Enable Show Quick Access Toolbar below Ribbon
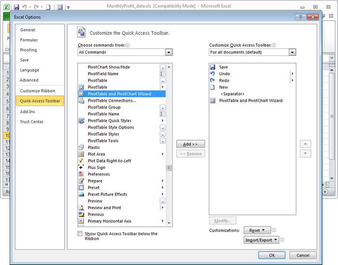Viewport: 338px width, 265px height. [80, 234]
